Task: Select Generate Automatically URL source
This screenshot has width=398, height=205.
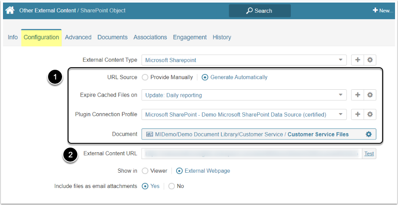Action: [205, 77]
